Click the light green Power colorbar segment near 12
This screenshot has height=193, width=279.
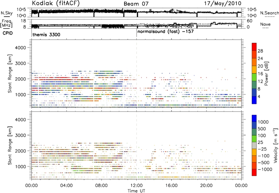254,77
